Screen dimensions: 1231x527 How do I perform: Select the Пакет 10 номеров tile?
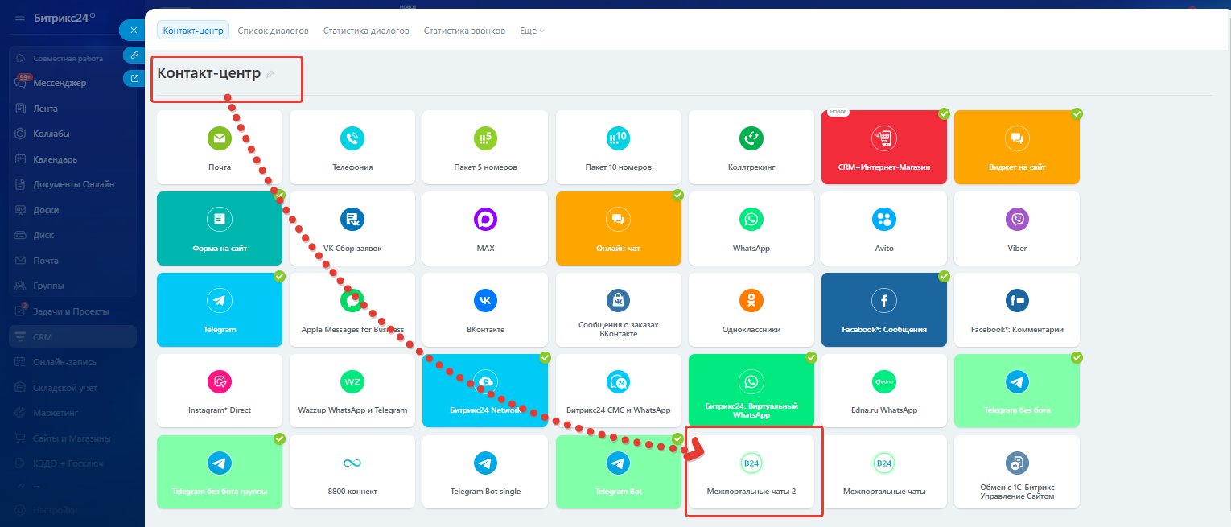[619, 146]
